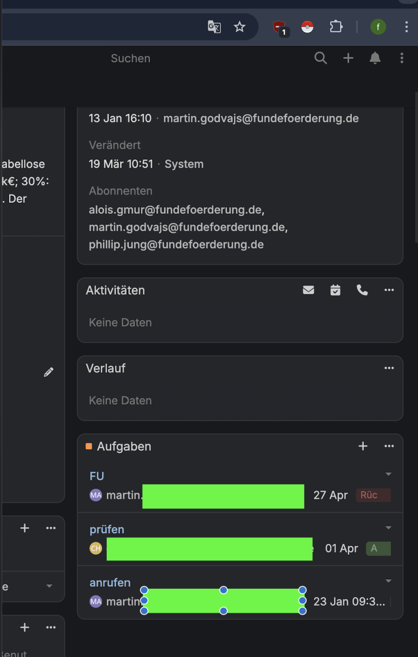Expand the FU task dropdown arrow
The image size is (418, 657).
[389, 474]
